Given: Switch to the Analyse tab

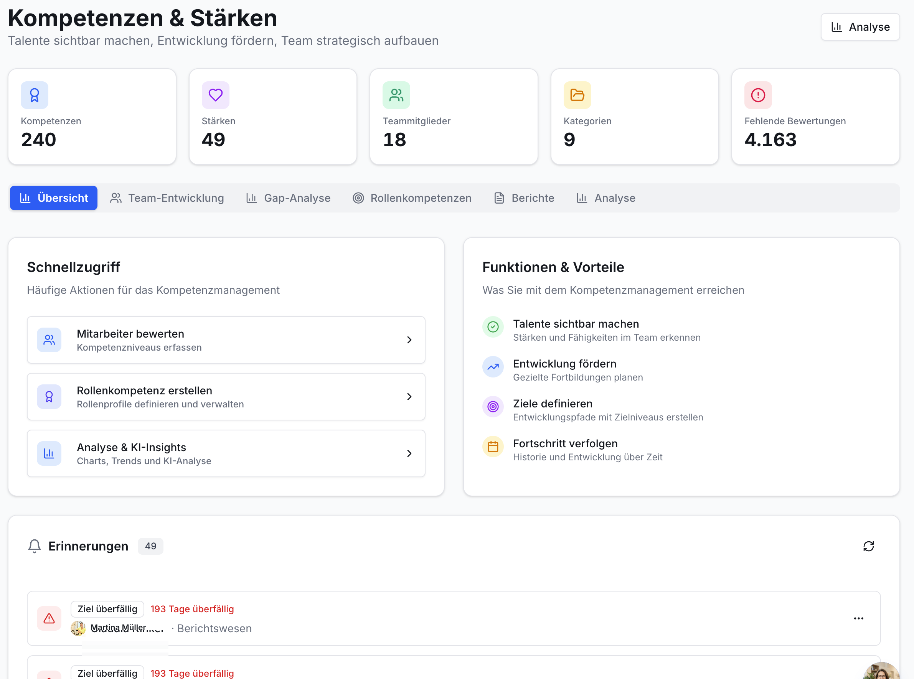Looking at the screenshot, I should coord(606,198).
